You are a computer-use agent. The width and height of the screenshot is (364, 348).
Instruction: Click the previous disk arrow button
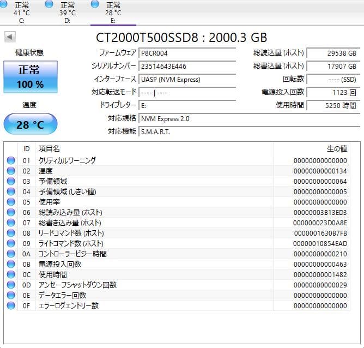(10, 37)
